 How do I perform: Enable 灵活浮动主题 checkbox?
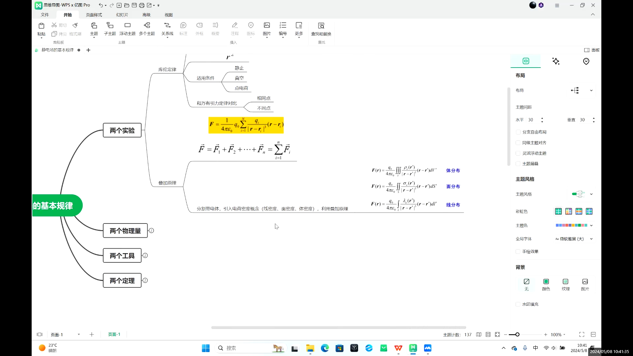click(x=518, y=153)
